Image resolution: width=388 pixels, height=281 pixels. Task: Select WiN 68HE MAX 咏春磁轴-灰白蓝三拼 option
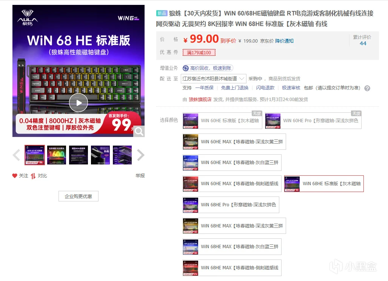[x=232, y=247]
